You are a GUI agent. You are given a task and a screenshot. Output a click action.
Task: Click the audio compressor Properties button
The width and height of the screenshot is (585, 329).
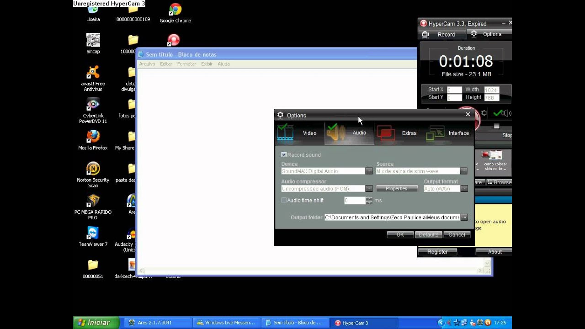pos(397,189)
